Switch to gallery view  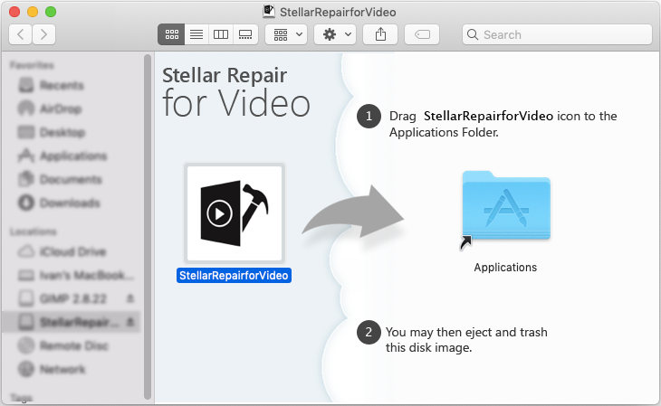coord(245,34)
